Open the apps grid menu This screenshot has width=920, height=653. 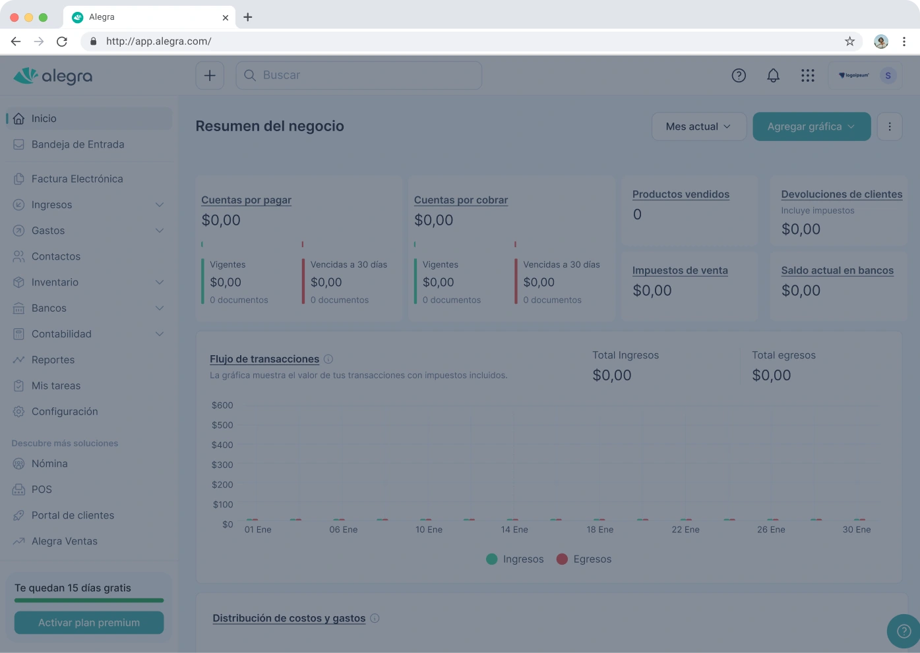click(807, 76)
